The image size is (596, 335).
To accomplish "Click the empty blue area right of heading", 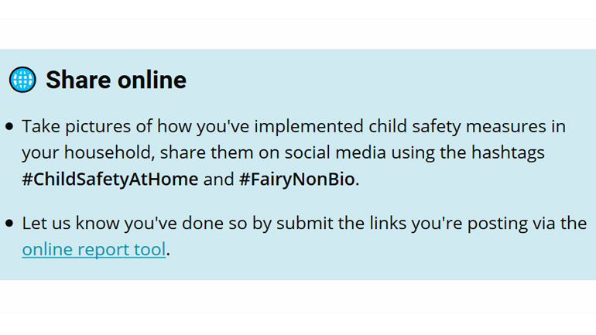I will tap(387, 80).
